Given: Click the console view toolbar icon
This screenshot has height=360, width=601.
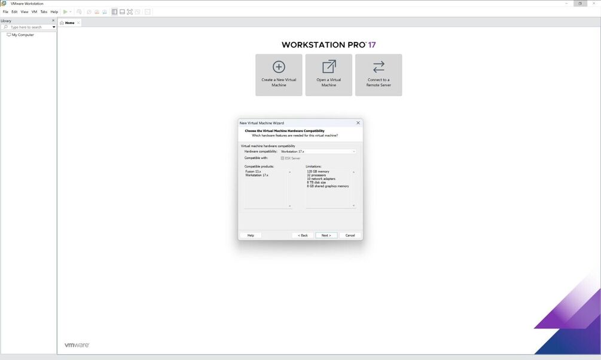Looking at the screenshot, I should click(147, 12).
